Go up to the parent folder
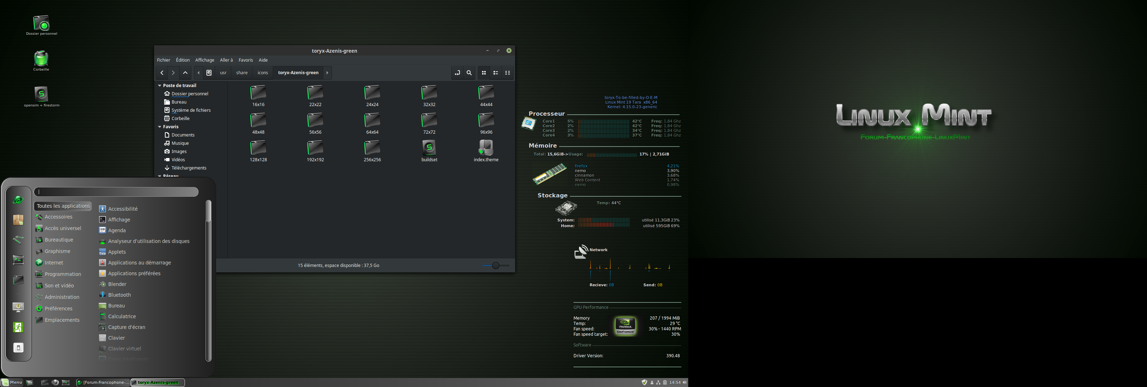Viewport: 1147px width, 387px height. tap(185, 73)
